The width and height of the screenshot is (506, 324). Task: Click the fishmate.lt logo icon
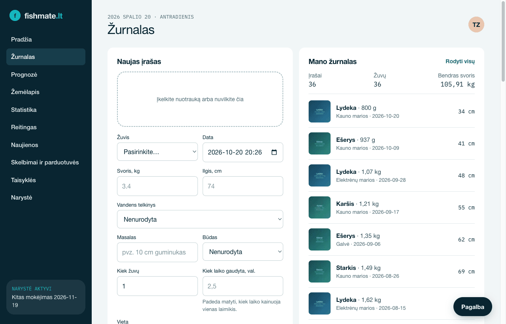click(x=15, y=16)
